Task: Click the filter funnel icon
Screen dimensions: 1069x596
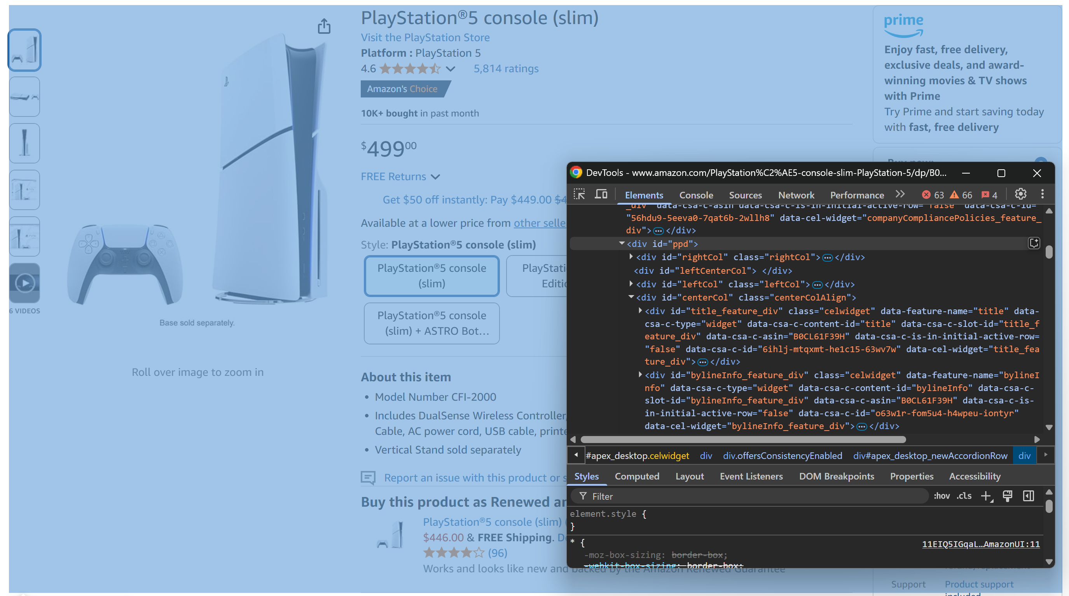Action: pos(583,496)
